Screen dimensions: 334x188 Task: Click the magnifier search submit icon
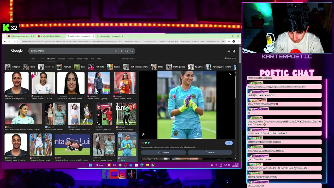(x=132, y=51)
